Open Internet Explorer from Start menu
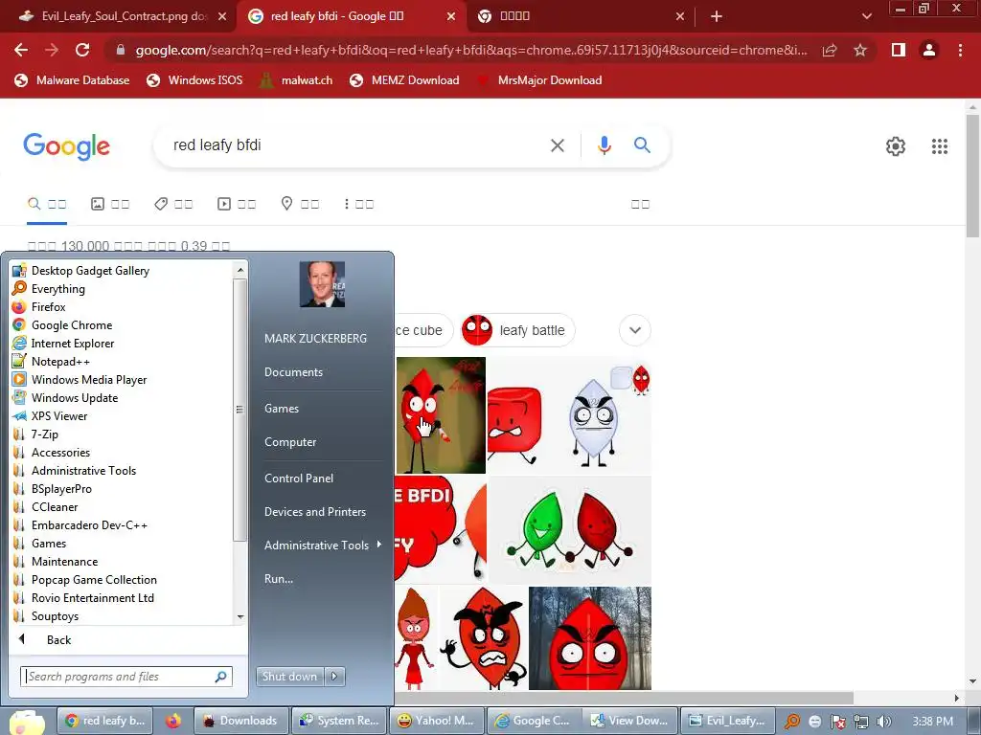The width and height of the screenshot is (981, 735). (x=73, y=344)
